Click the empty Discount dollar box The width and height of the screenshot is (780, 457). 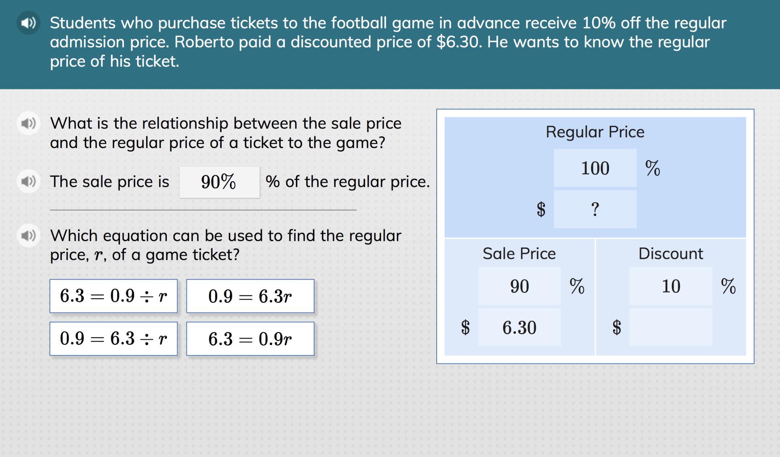(671, 327)
